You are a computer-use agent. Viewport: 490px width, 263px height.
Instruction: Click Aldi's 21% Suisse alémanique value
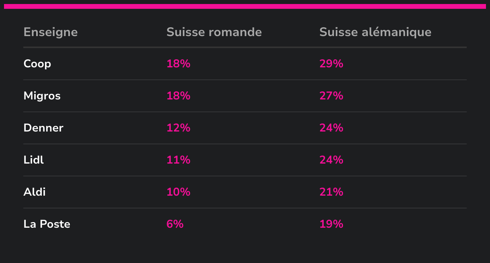tap(331, 192)
